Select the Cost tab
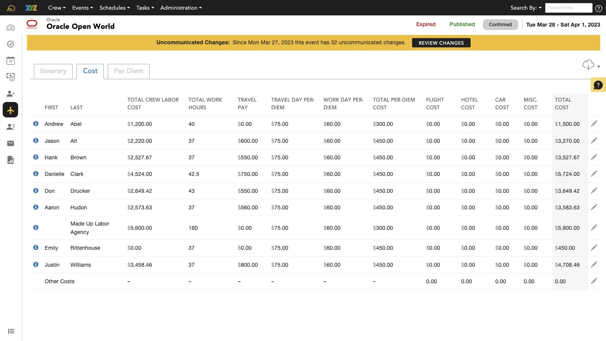Image resolution: width=606 pixels, height=341 pixels. tap(90, 71)
